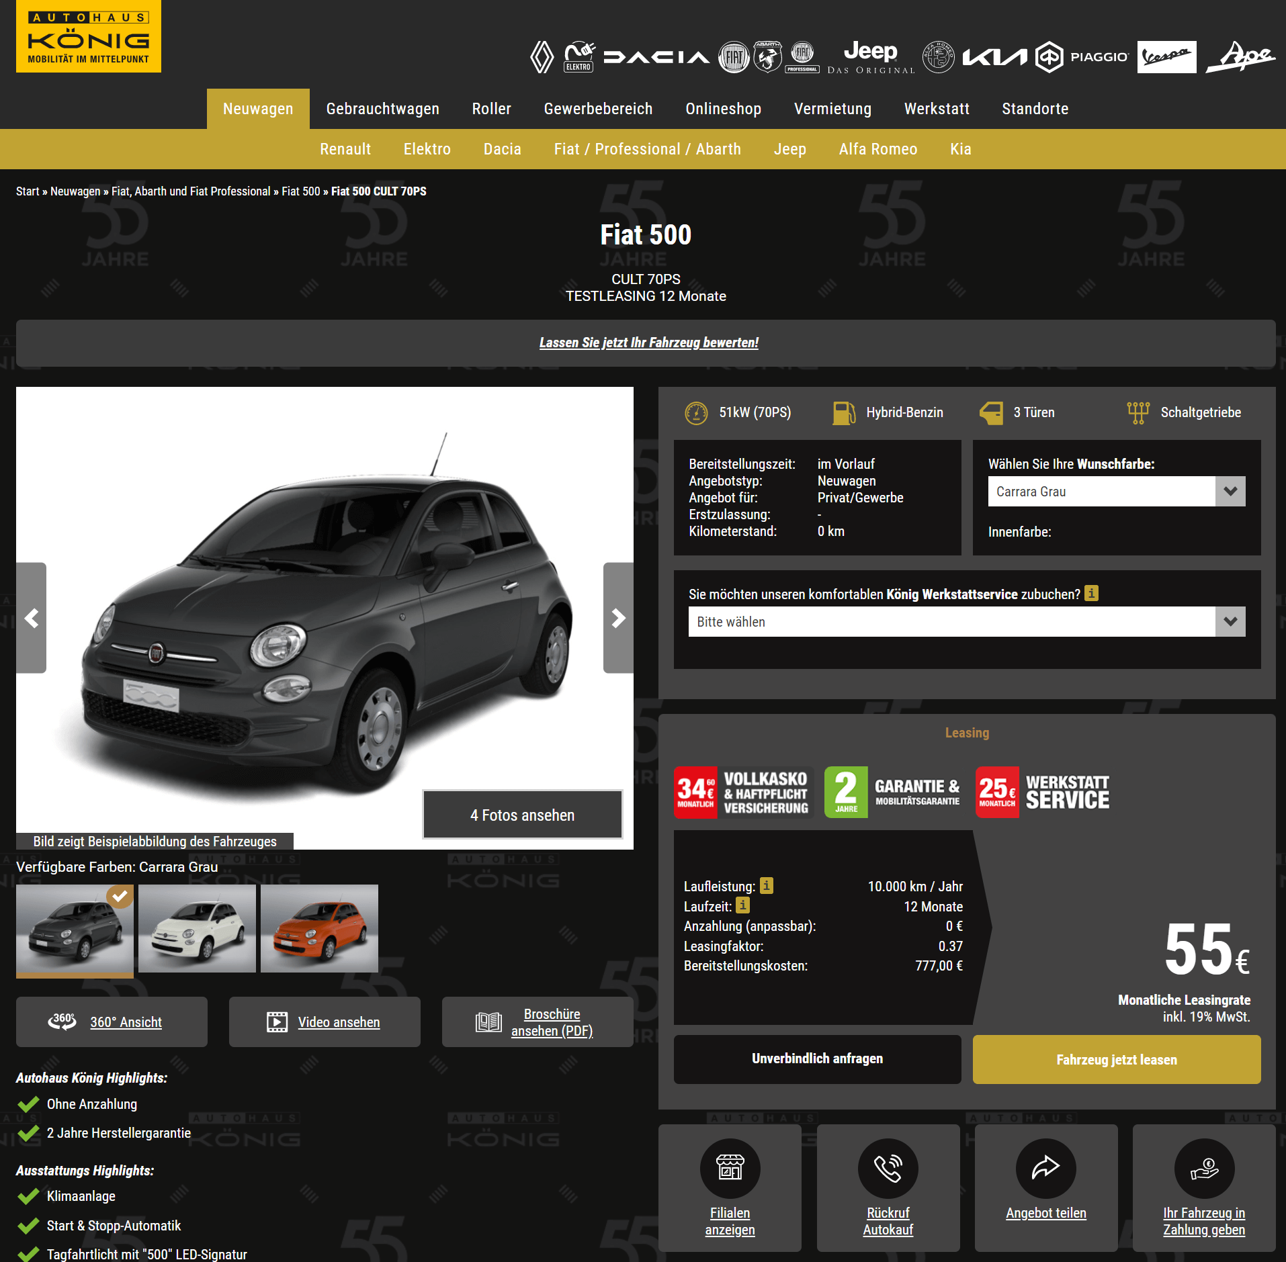
Task: Show next car photo with right arrow
Action: 618,618
